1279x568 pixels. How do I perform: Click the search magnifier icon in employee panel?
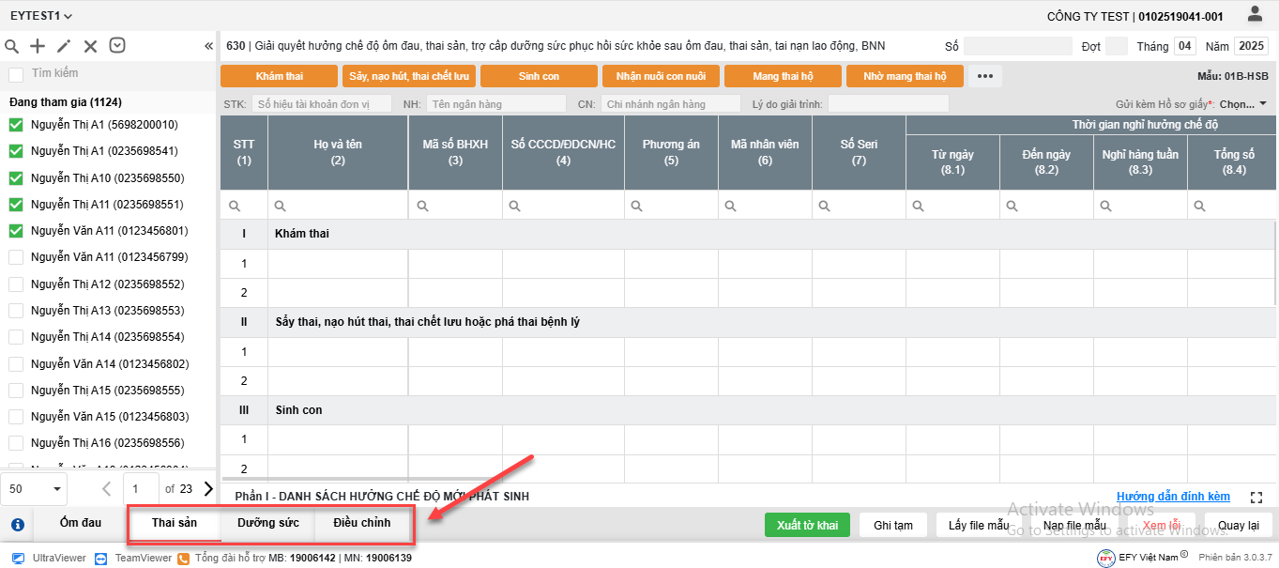[x=12, y=46]
